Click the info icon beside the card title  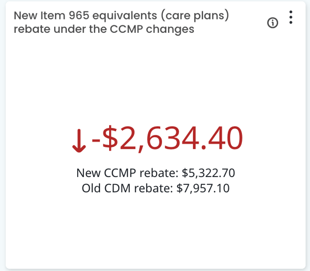(x=273, y=23)
